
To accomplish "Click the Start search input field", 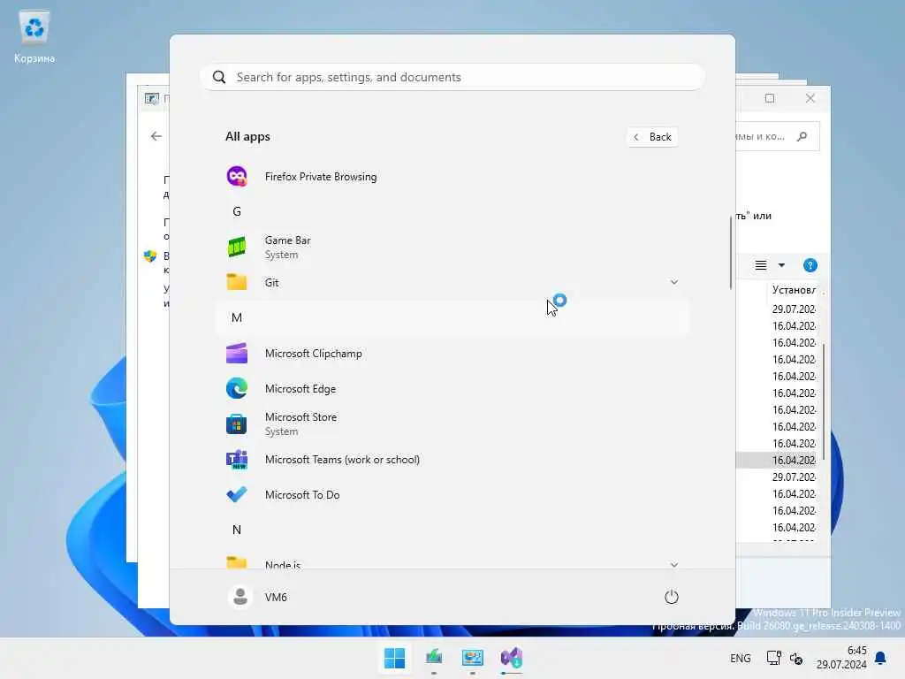I will pos(452,78).
